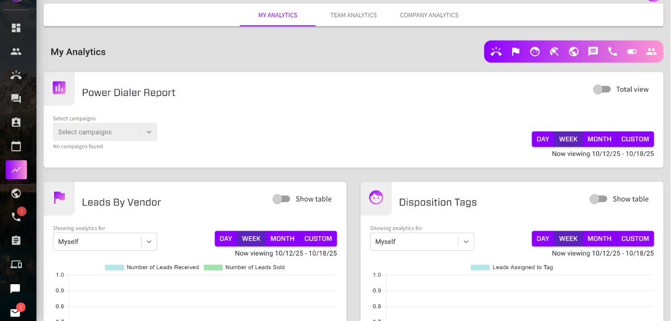Open the conversations bubbles sidebar icon
The image size is (671, 321).
16,99
